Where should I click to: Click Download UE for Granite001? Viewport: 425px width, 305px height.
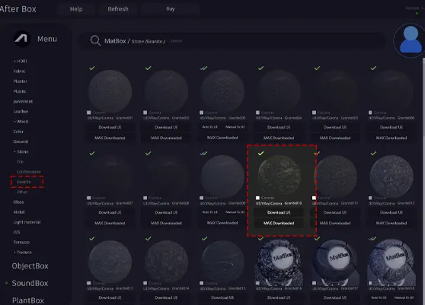110,127
